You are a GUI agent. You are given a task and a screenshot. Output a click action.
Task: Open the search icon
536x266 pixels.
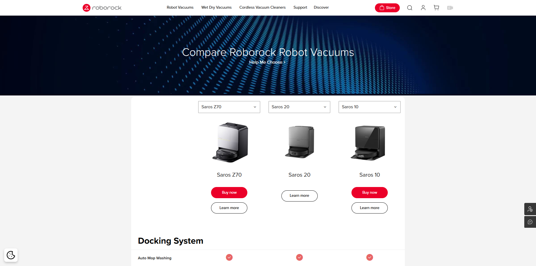point(410,8)
